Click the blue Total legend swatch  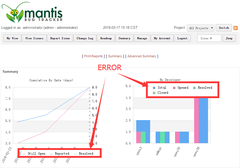pyautogui.click(x=154, y=88)
